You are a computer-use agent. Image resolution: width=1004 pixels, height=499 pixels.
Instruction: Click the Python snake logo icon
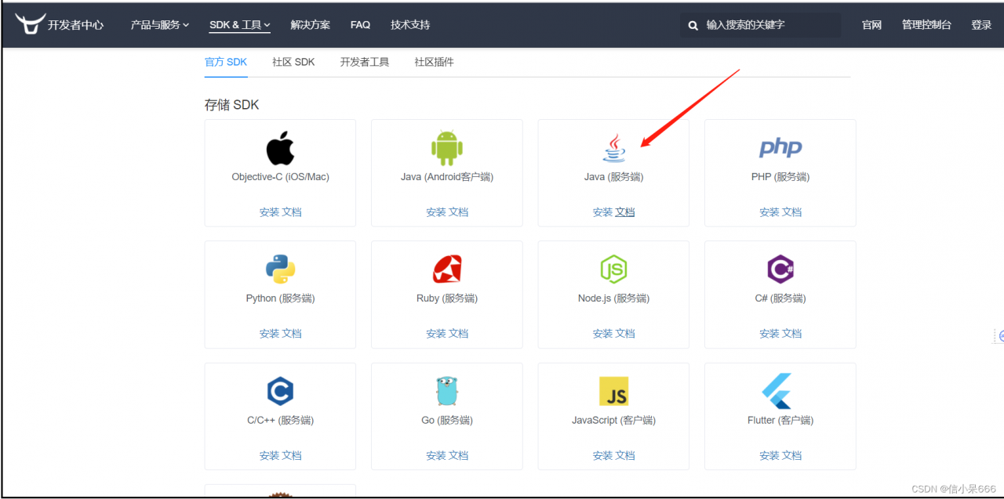tap(280, 269)
